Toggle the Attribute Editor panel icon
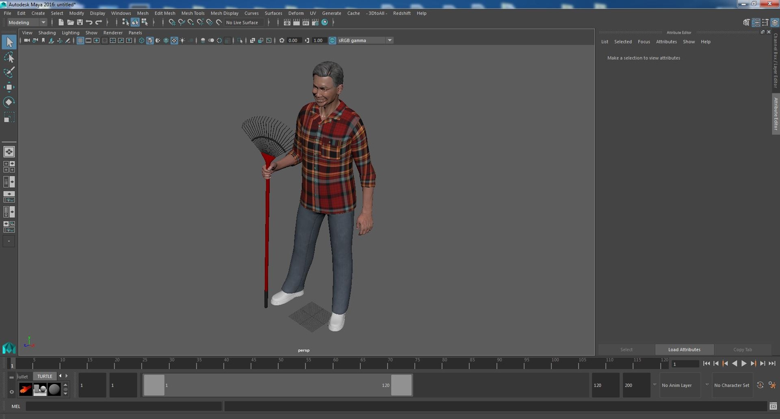 [756, 22]
